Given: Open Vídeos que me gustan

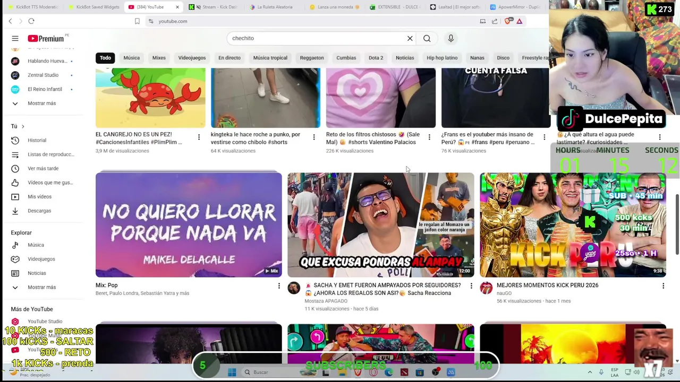Looking at the screenshot, I should coord(42,183).
